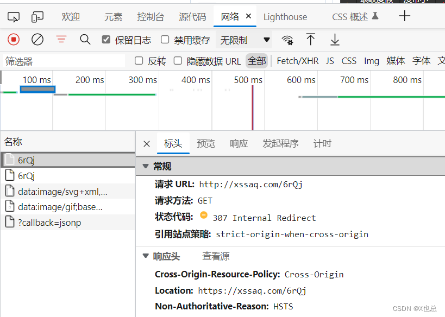Click the Cross-Origin value of Cross-Origin-Resource-Policy

click(x=314, y=275)
